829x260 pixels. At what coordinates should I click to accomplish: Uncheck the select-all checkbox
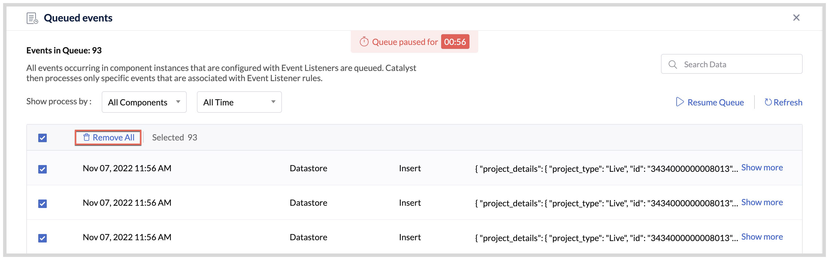[42, 137]
